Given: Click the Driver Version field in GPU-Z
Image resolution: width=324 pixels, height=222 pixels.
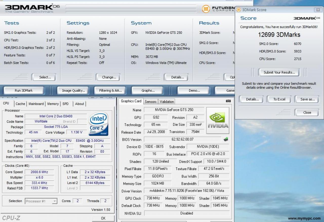Looking at the screenshot, I should point(187,191).
